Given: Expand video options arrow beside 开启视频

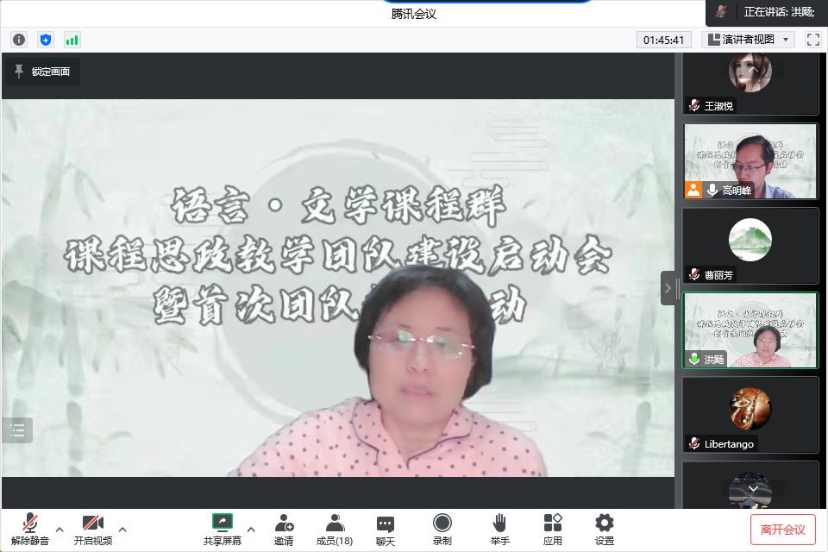Looking at the screenshot, I should [x=122, y=529].
